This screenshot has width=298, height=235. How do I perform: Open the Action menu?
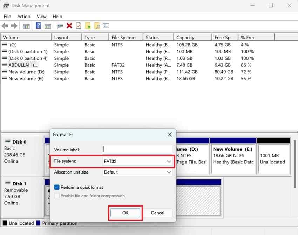coord(24,17)
